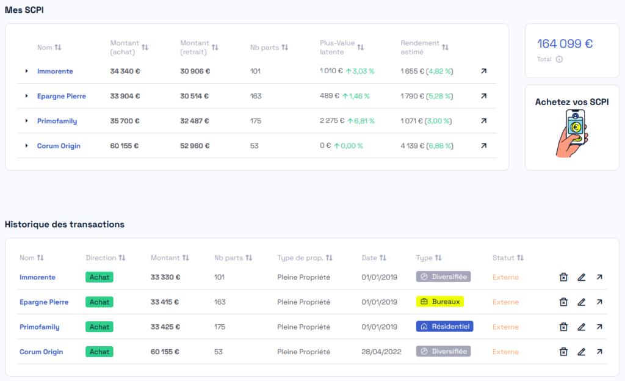Screen dimensions: 625x381
Task: Sort SCPI table by Montant (achat)
Action: tap(145, 48)
